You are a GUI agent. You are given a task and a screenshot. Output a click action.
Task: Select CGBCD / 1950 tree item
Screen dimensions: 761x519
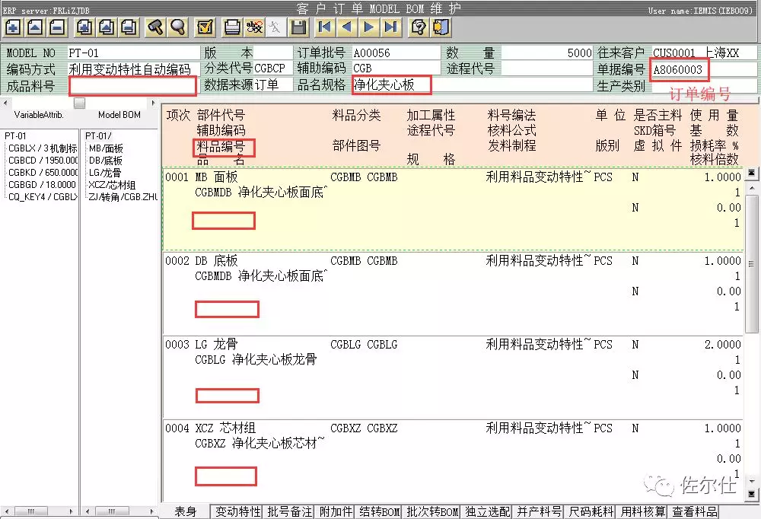pos(43,161)
